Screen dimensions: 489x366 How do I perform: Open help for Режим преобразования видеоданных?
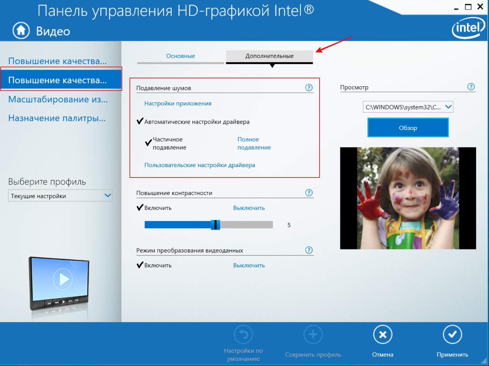309,250
